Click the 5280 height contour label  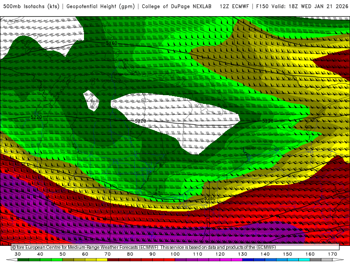click(x=210, y=198)
